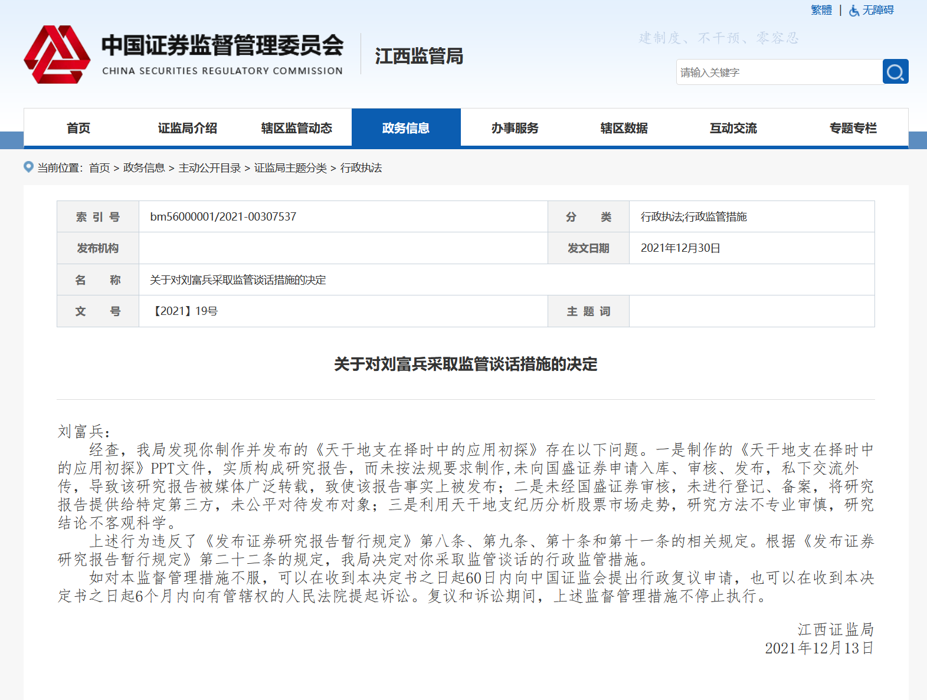Open 主动公开目录 breadcrumb link
The height and width of the screenshot is (700, 927).
tap(209, 168)
